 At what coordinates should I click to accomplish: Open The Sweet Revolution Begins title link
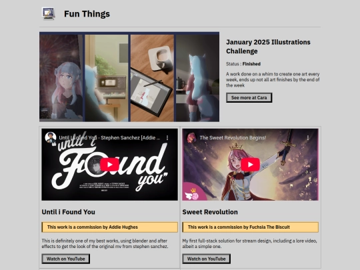coord(233,138)
